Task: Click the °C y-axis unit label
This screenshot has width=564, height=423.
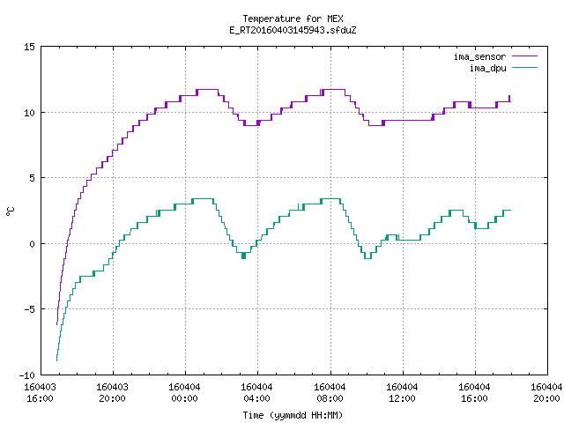Action: 10,211
